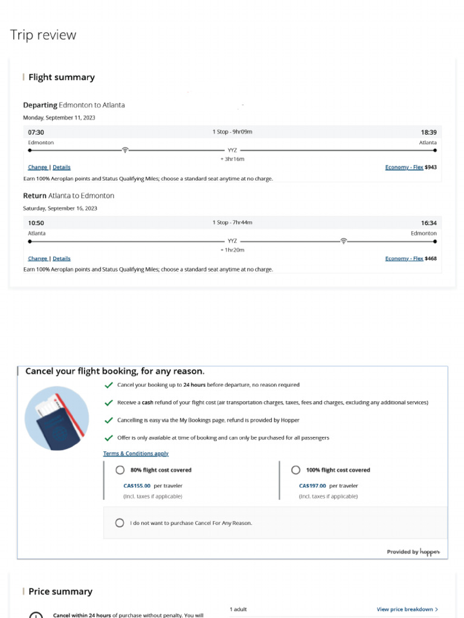Open Economy - Flex fare for return flight

[x=404, y=258]
